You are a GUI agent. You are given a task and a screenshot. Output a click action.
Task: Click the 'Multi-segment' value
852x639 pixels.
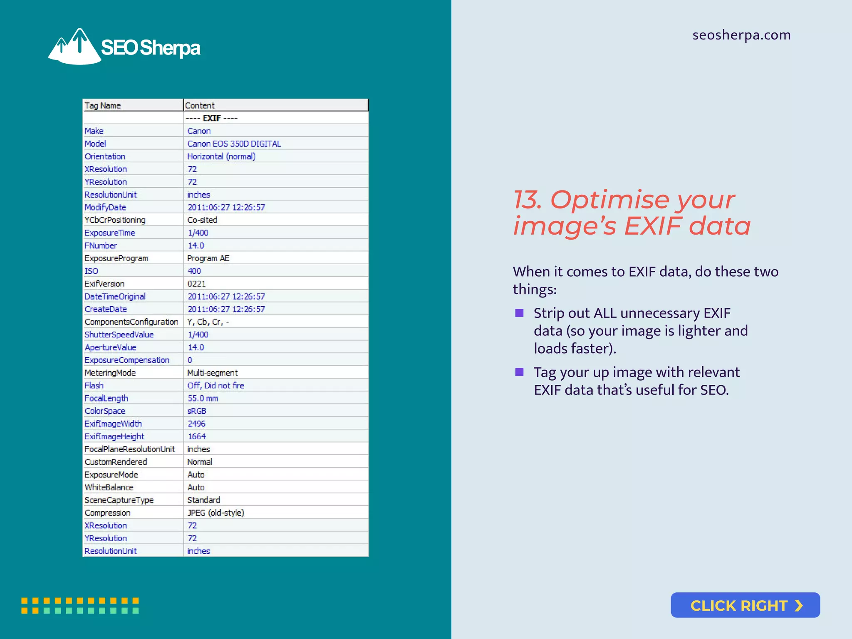[212, 373]
